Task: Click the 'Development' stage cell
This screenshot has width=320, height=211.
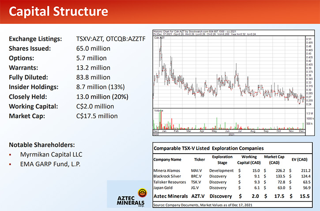Action: click(x=221, y=170)
